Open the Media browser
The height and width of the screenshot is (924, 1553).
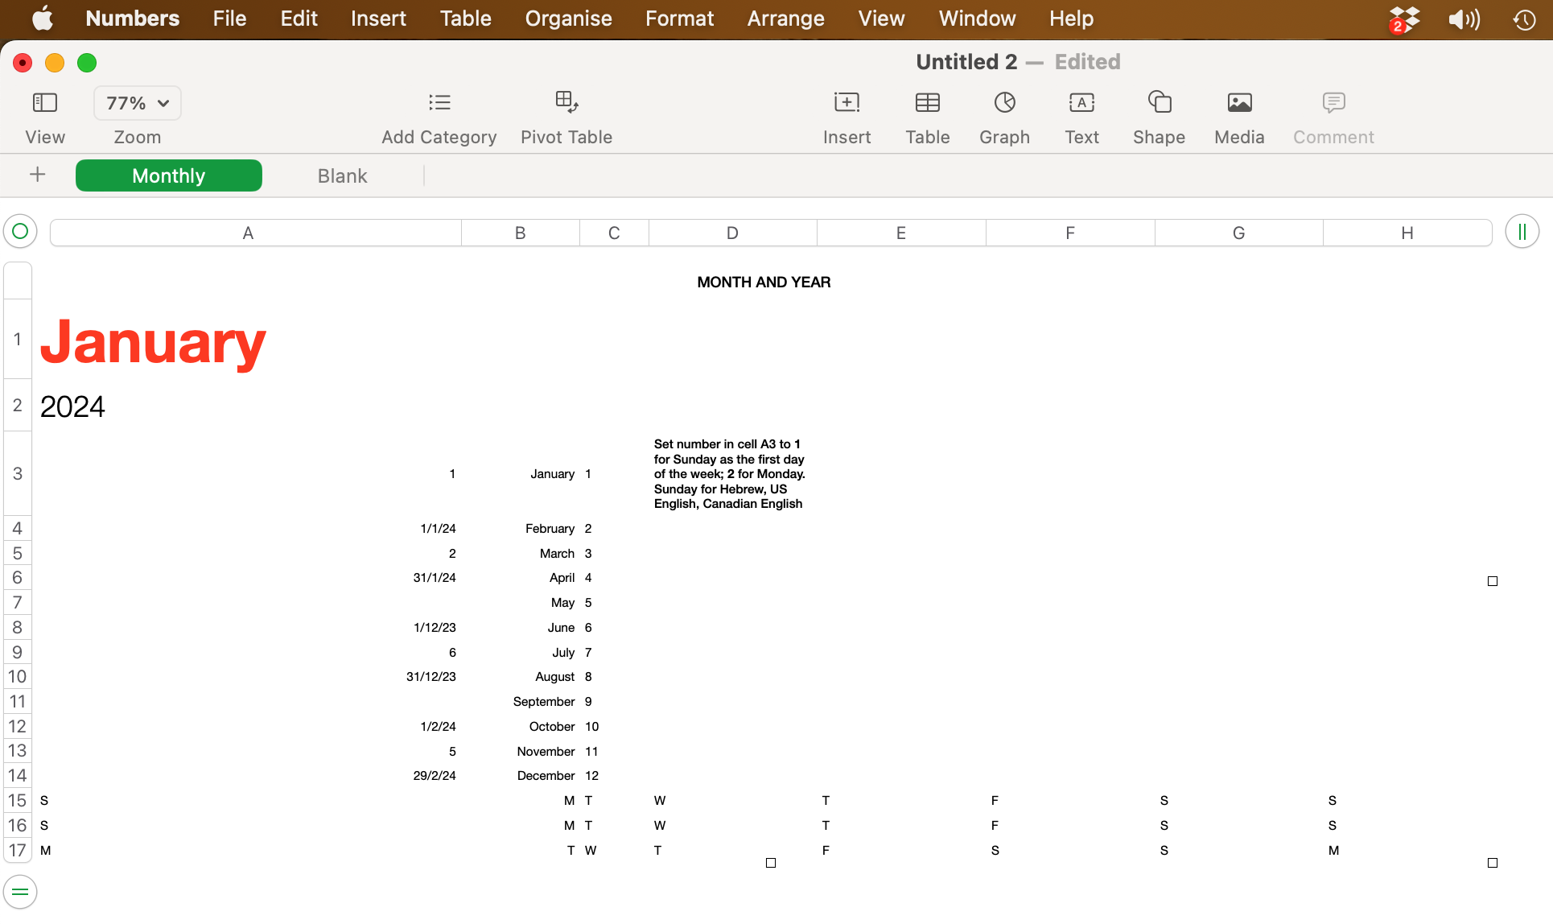coord(1238,117)
